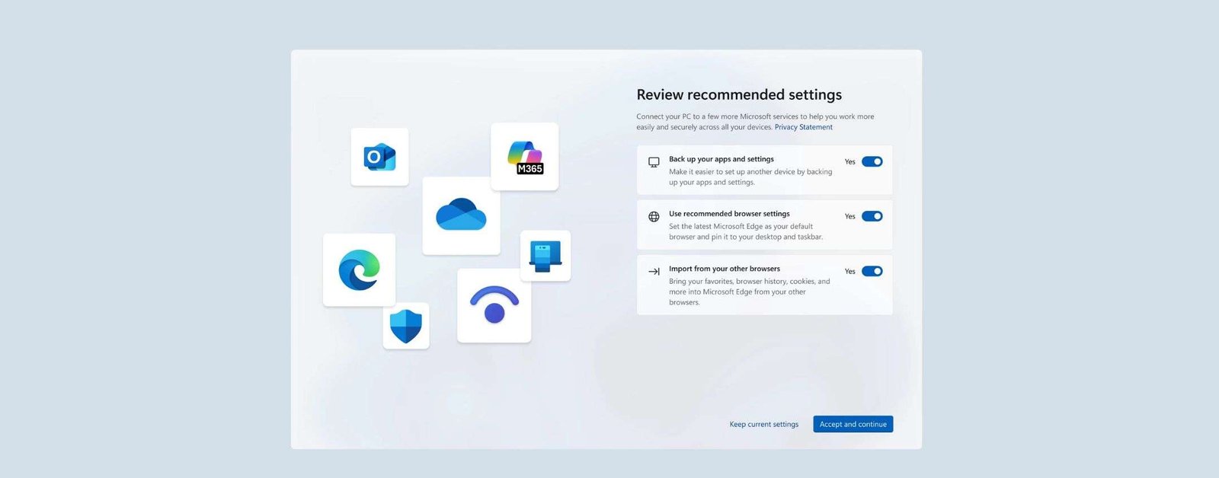Viewport: 1219px width, 478px height.
Task: Select the blue arc and dot icon tile
Action: pos(494,305)
